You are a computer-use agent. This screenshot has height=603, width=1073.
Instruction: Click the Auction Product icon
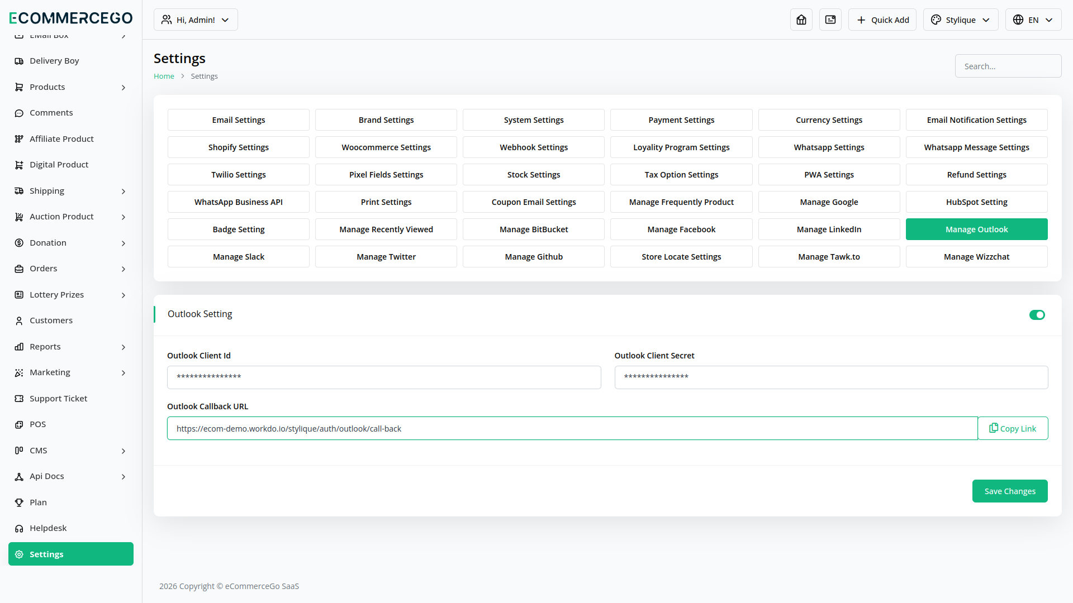(x=19, y=217)
